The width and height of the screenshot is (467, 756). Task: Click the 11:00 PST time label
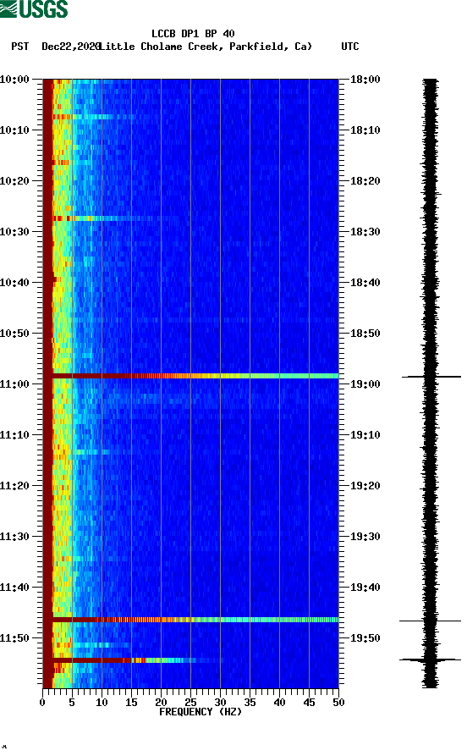[14, 384]
